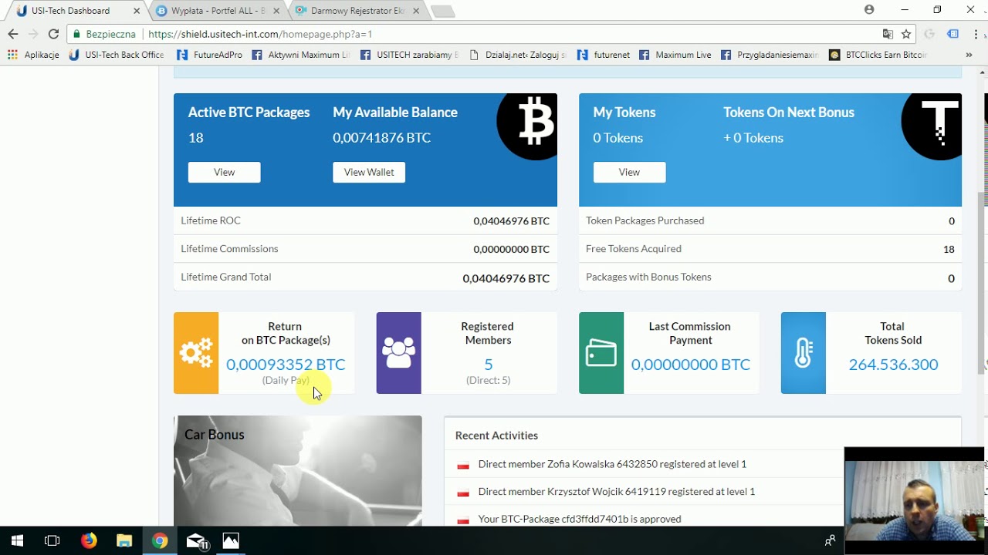
Task: Open Przygladaniesiemaxin bookmark
Action: pyautogui.click(x=770, y=55)
